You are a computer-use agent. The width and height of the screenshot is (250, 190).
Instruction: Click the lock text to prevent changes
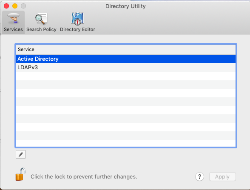click(84, 177)
